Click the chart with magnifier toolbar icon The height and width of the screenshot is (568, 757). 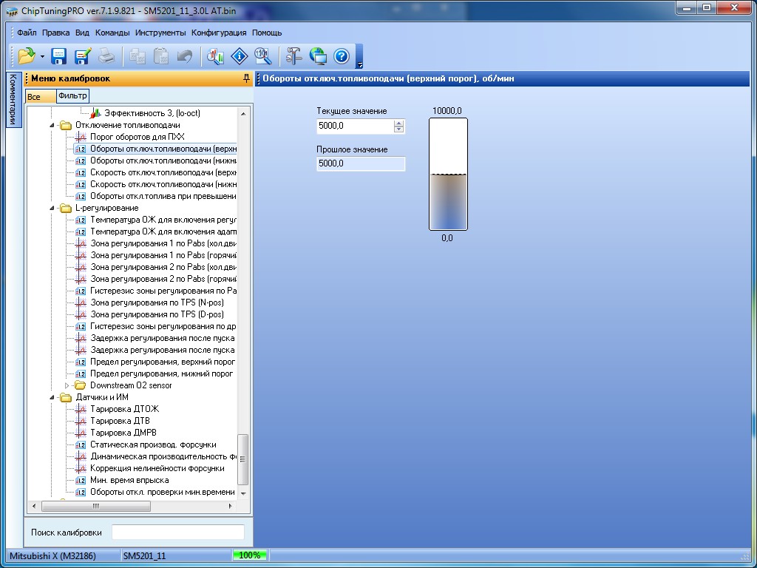tap(216, 56)
